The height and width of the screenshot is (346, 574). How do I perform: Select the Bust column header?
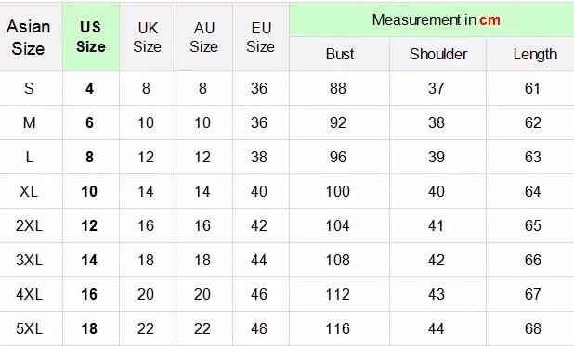[340, 54]
